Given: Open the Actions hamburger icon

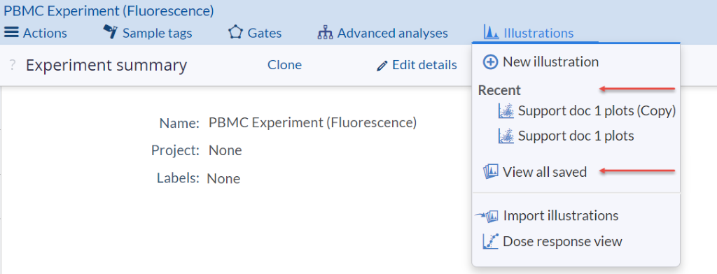Looking at the screenshot, I should point(11,32).
